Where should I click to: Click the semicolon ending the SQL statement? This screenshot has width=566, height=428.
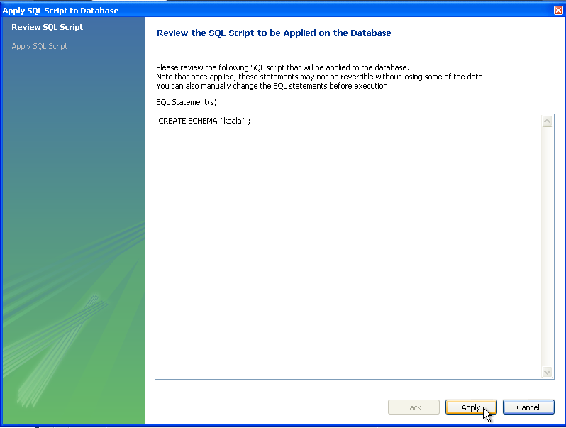249,121
